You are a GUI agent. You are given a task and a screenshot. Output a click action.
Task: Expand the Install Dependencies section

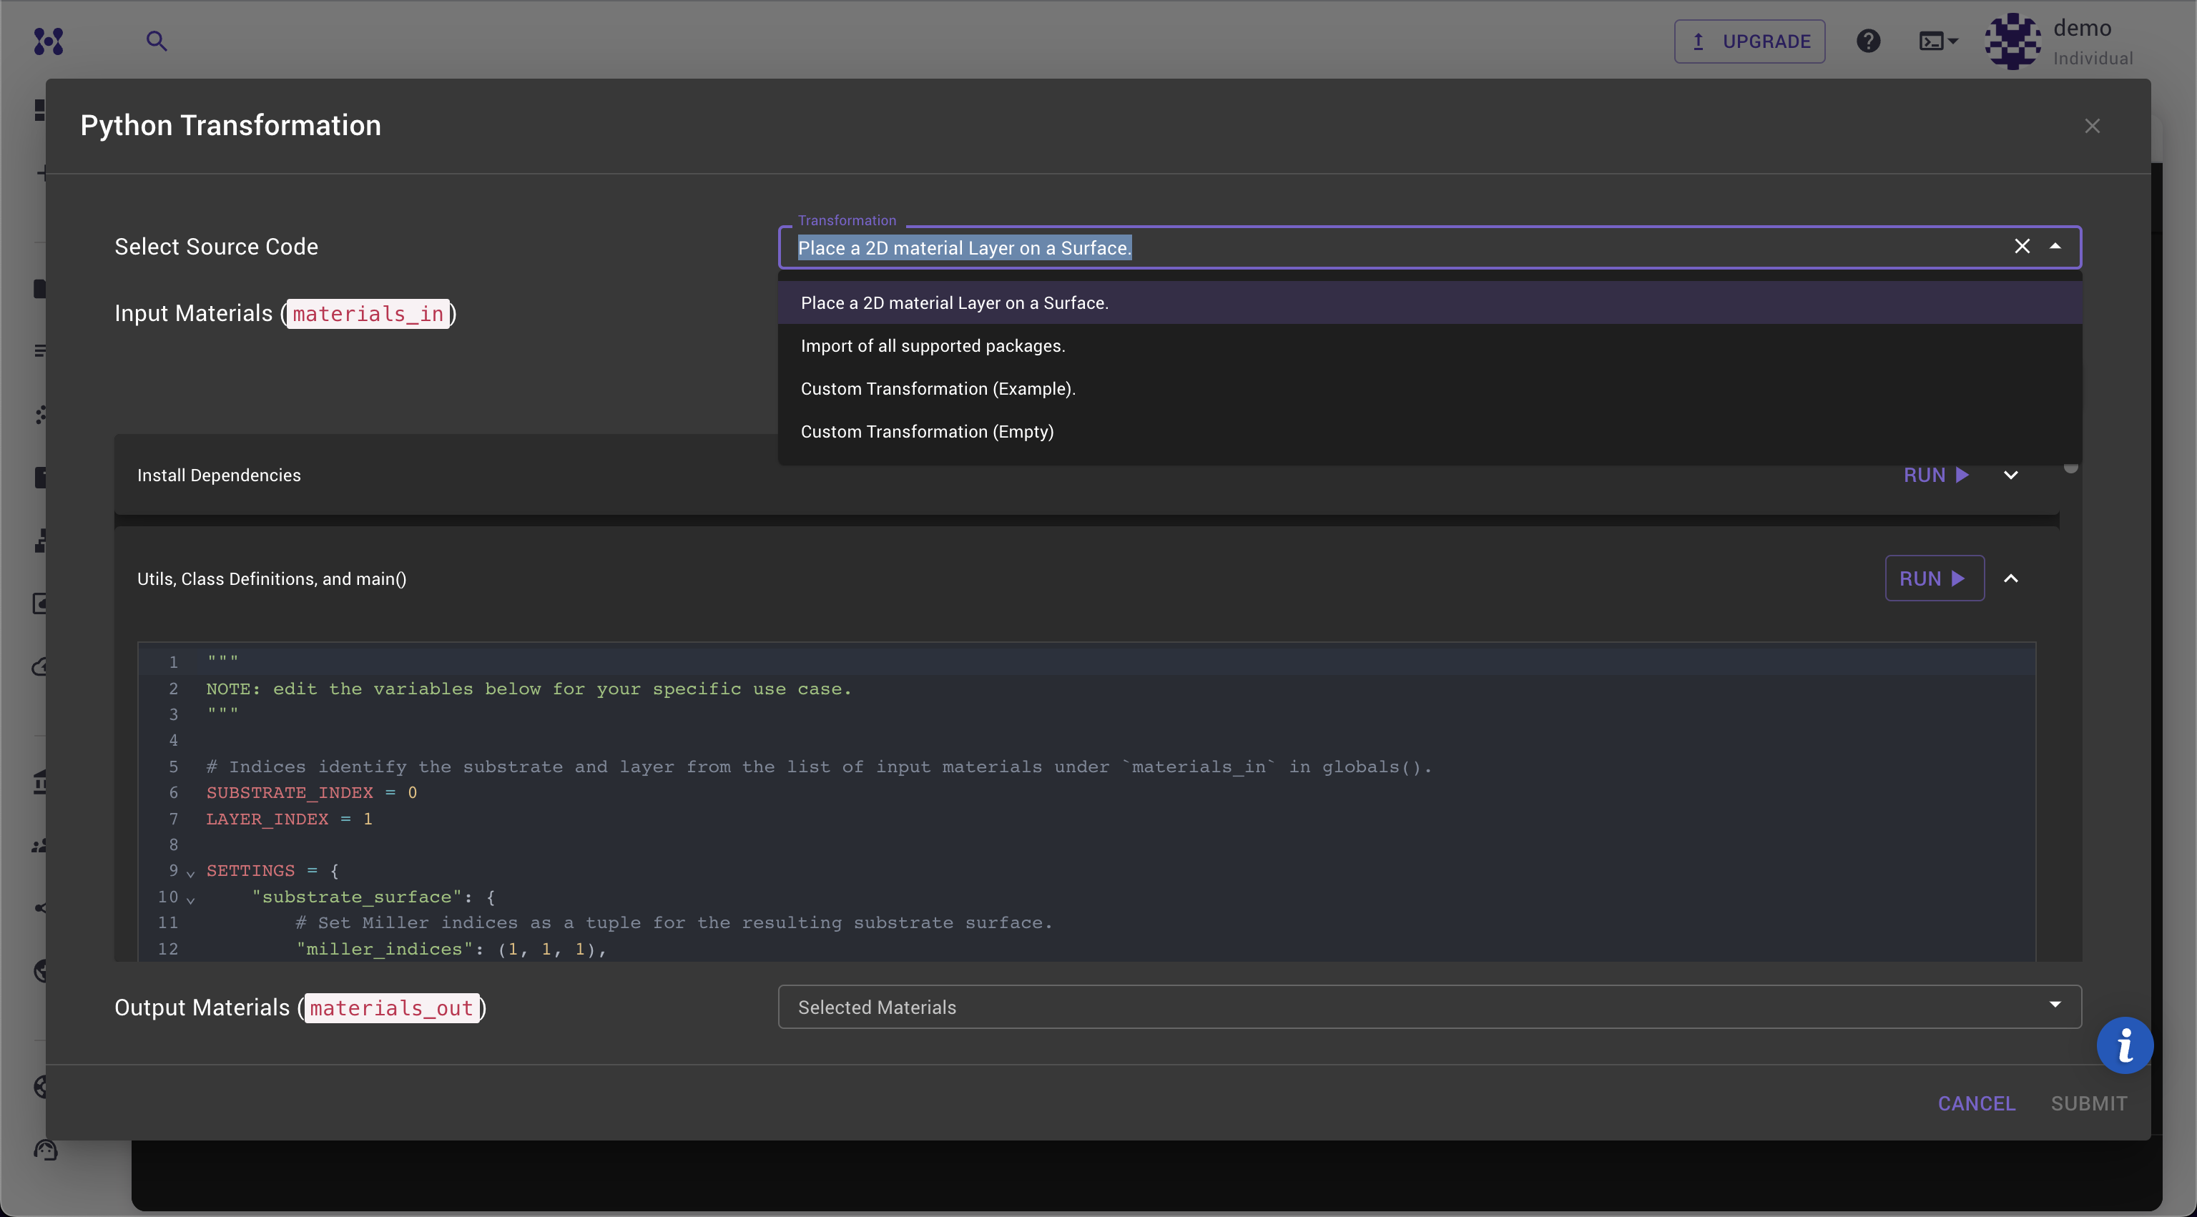[x=2010, y=475]
